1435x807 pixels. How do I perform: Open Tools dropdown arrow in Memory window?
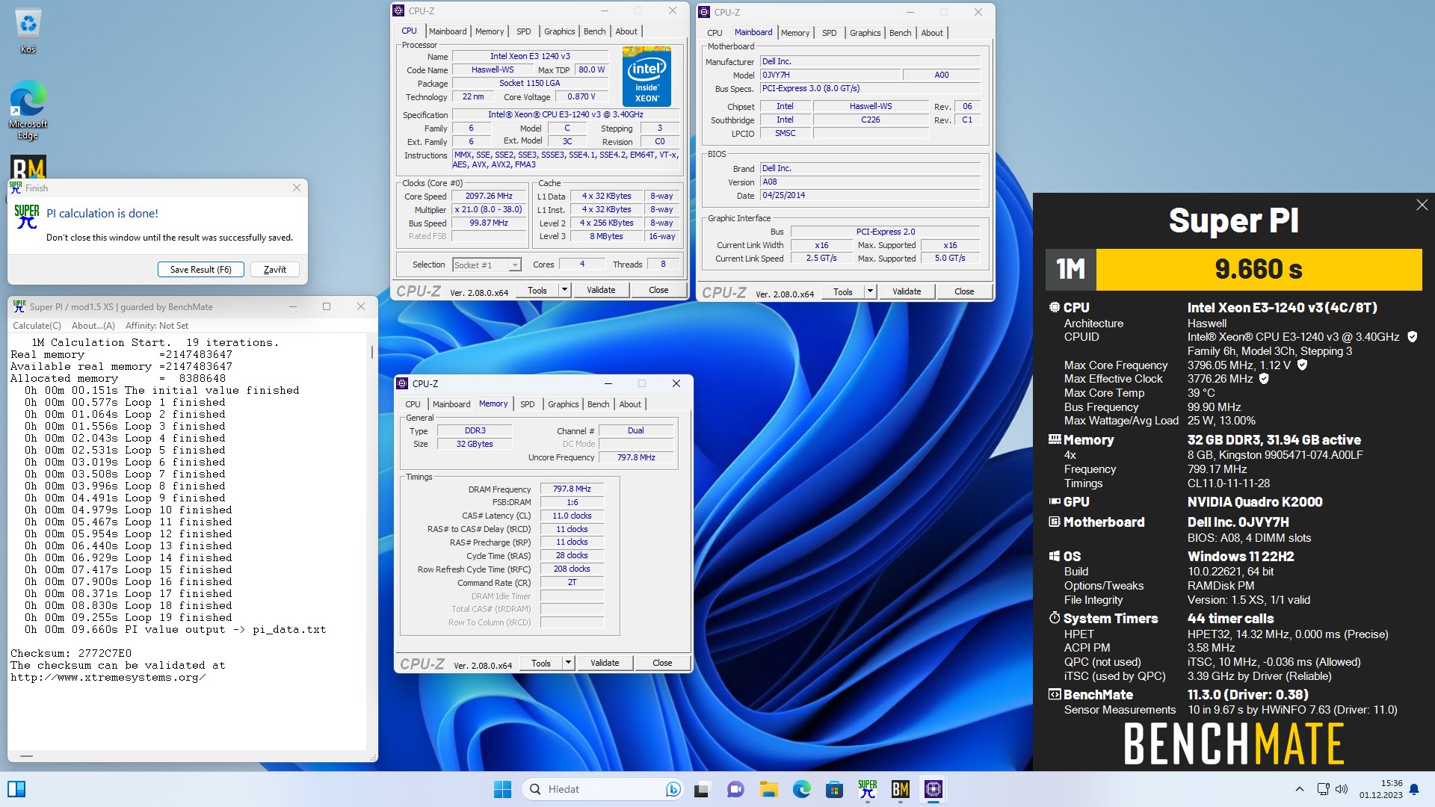(x=568, y=663)
